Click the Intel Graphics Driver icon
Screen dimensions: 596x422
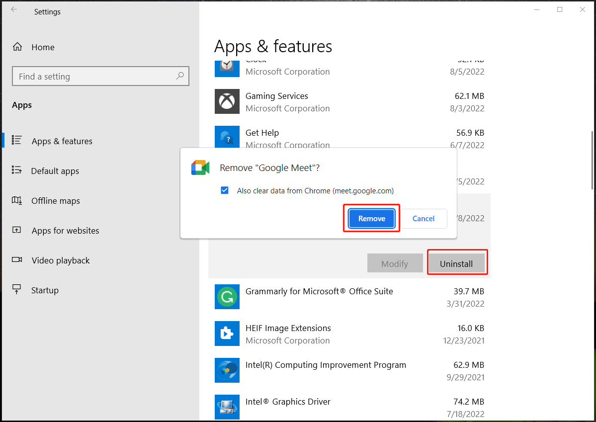[227, 407]
